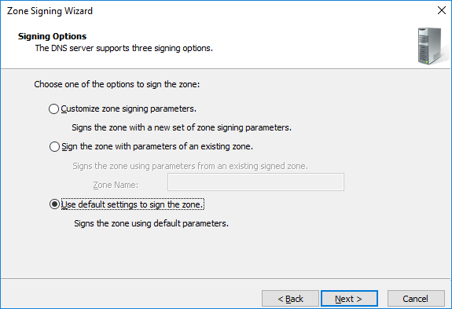The image size is (452, 309).
Task: Click the grayed 'existing signed zone' description
Action: (x=190, y=166)
